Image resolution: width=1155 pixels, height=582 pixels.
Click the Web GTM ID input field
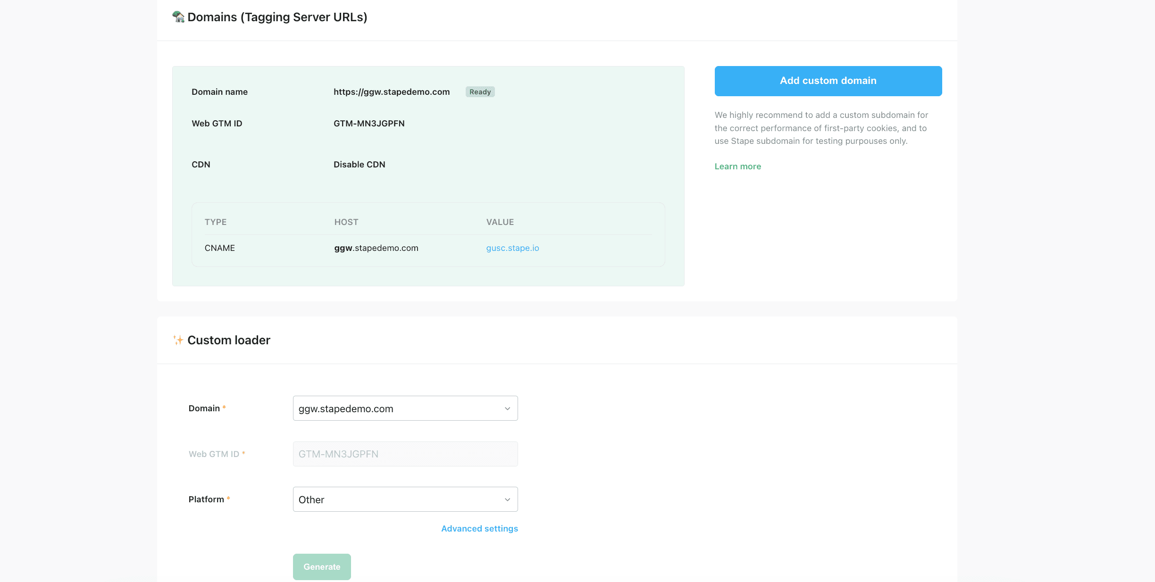point(405,454)
